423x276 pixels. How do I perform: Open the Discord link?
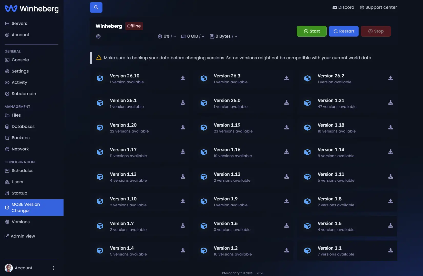point(343,7)
